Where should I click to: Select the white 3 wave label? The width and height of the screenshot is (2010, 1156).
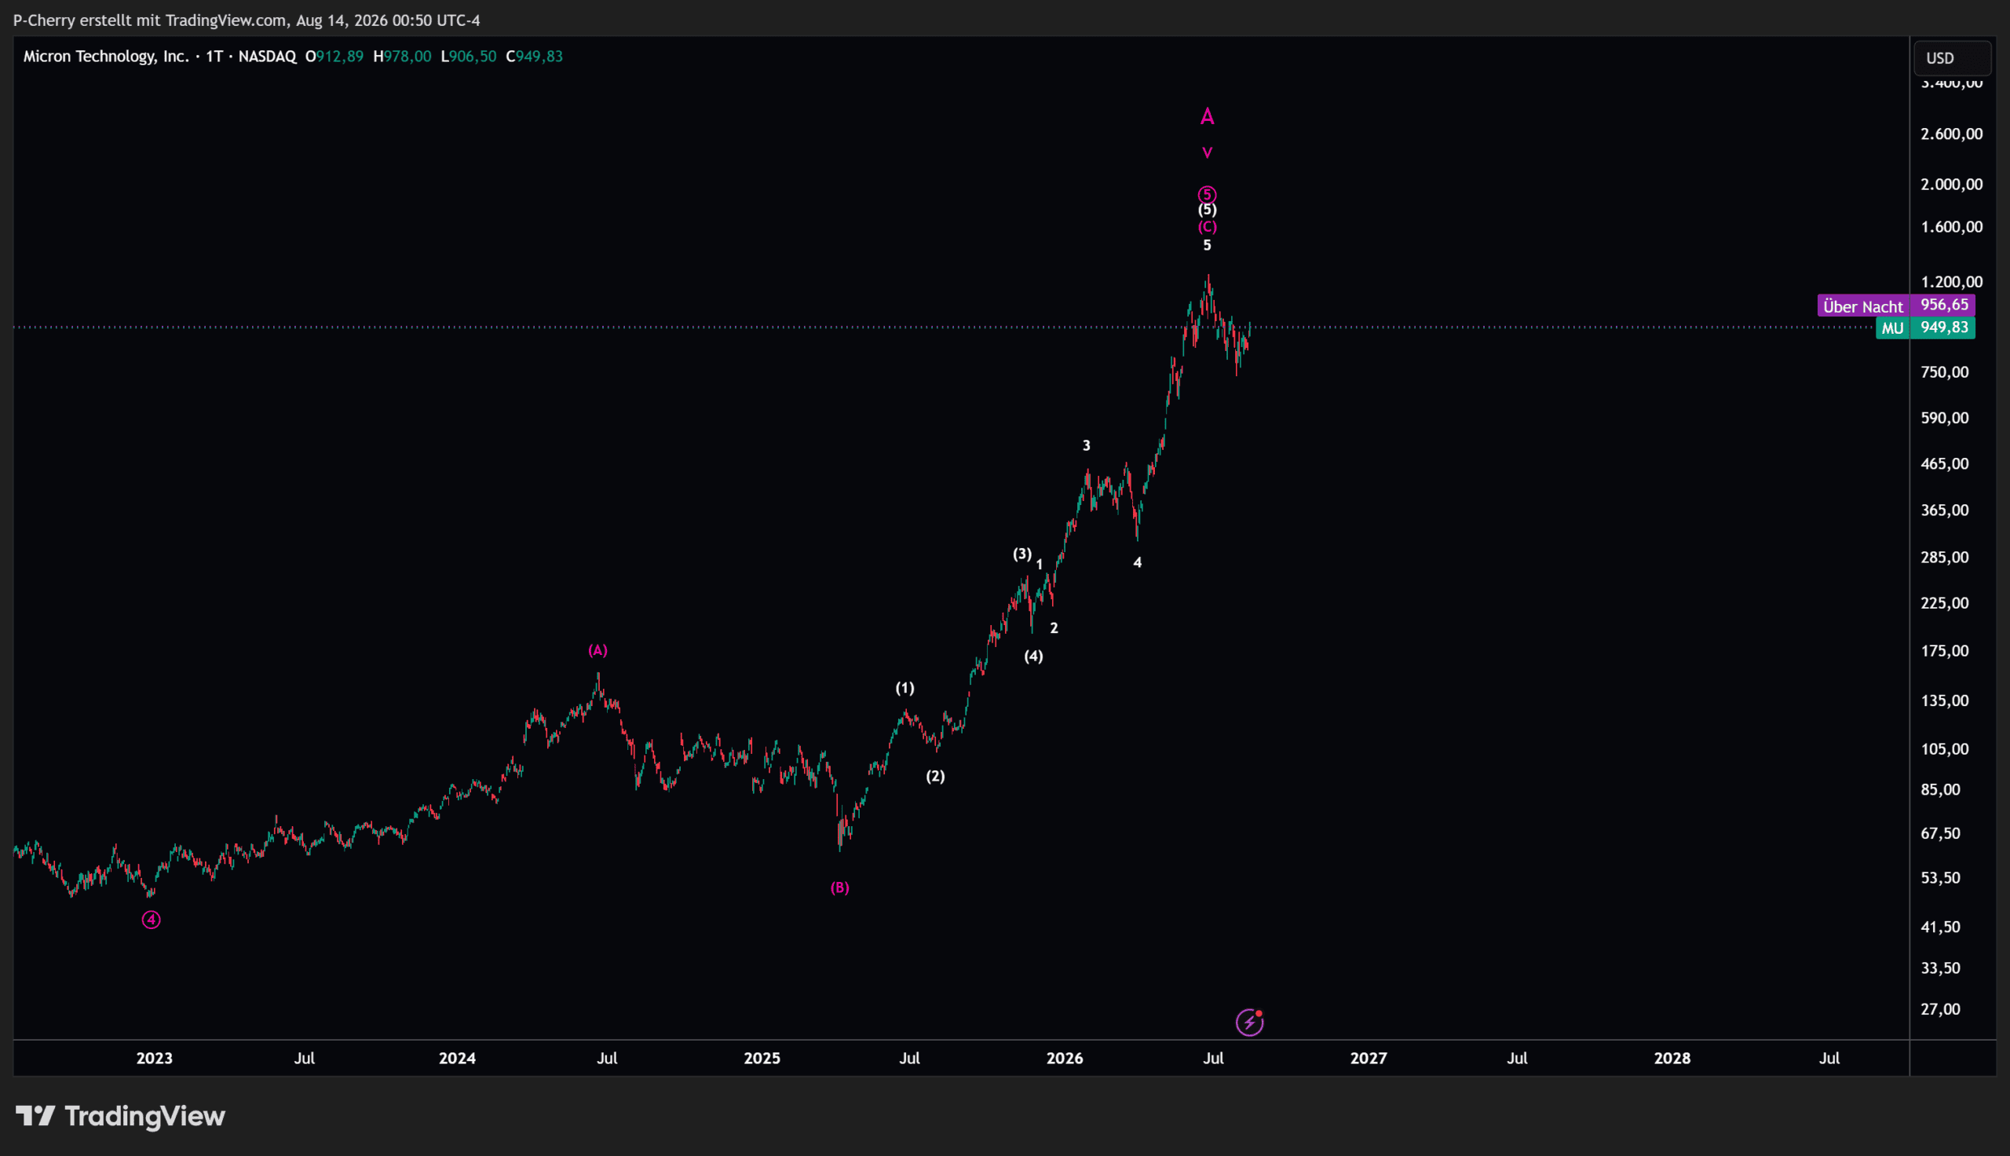pos(1087,445)
